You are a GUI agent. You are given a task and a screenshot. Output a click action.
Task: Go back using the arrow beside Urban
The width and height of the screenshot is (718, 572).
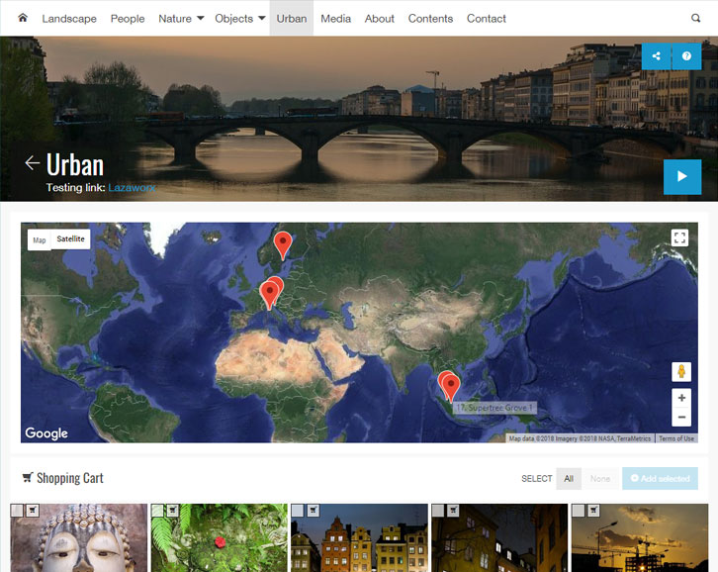pyautogui.click(x=33, y=163)
